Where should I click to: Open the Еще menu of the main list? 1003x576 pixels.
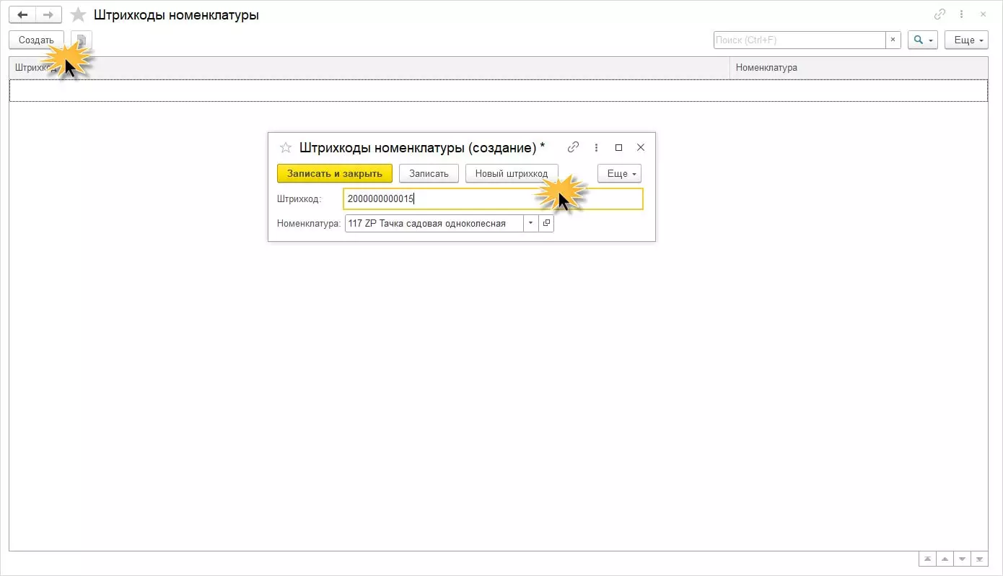click(x=966, y=40)
